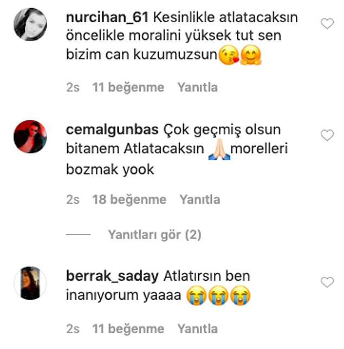This screenshot has height=349, width=344.
Task: Click the 2s timestamp on cemalgunbas's comment
Action: click(x=73, y=199)
